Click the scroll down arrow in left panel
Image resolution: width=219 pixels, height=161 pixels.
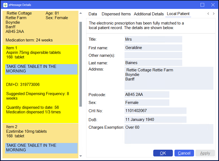tap(81, 156)
